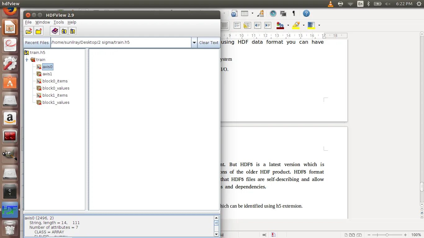Click the Clear Text button
This screenshot has width=424, height=238.
pyautogui.click(x=209, y=43)
